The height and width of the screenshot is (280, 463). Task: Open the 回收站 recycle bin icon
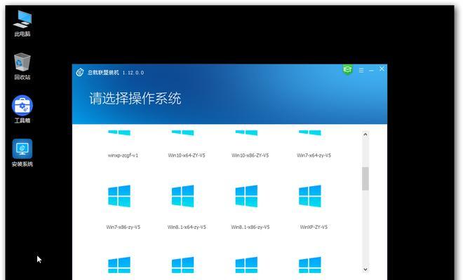(x=22, y=66)
